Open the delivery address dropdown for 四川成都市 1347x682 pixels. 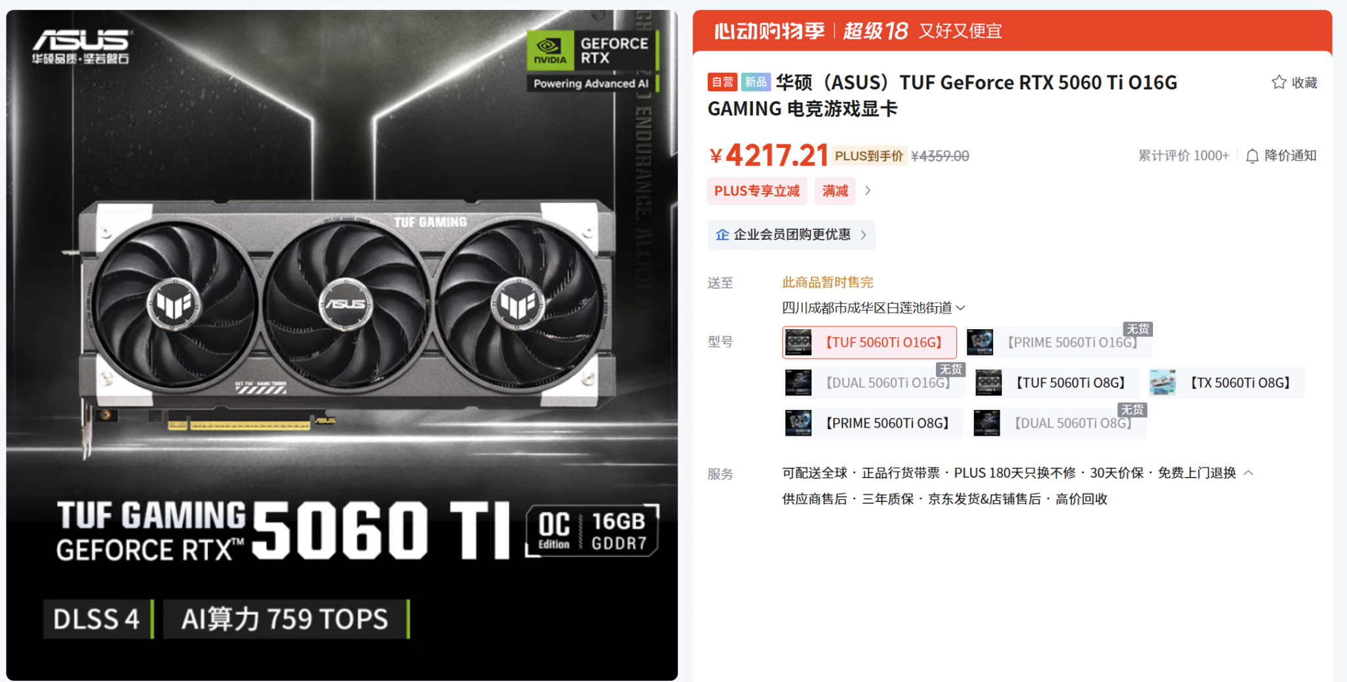[x=873, y=307]
